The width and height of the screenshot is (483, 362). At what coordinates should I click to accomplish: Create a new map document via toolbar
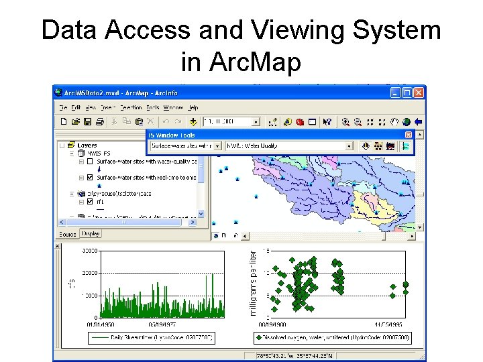(64, 122)
